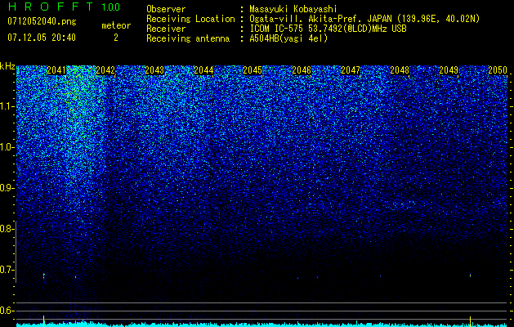This screenshot has height=327, width=514.
Task: Click the 2042 time marker
Action: click(105, 70)
